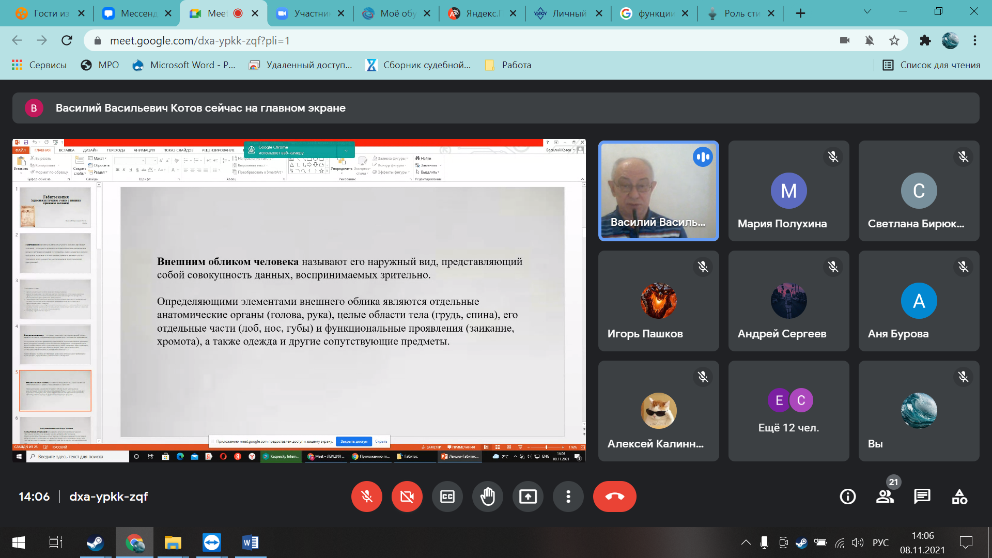Turn on your camera in the call
This screenshot has height=558, width=992.
(407, 497)
